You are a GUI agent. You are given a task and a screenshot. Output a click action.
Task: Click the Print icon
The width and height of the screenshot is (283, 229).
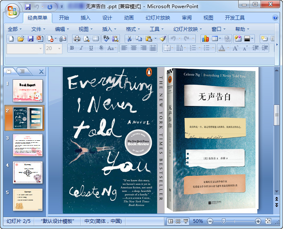point(77,39)
